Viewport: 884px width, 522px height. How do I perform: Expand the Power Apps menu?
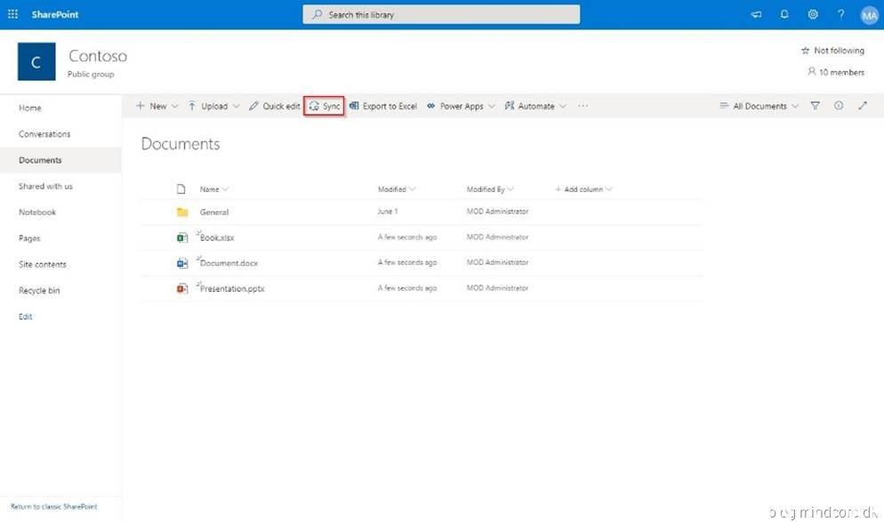click(461, 106)
